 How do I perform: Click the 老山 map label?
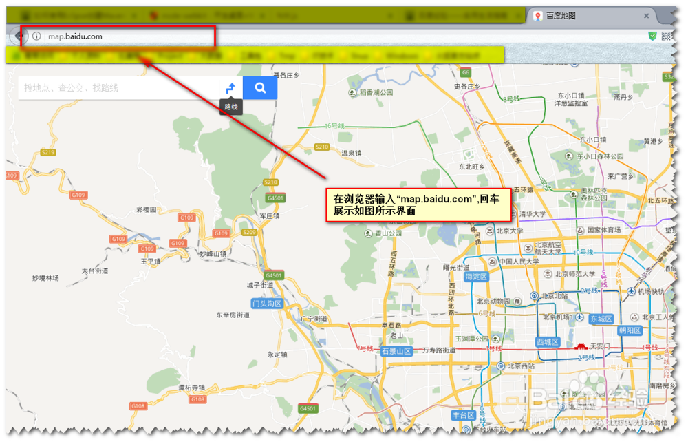(397, 335)
